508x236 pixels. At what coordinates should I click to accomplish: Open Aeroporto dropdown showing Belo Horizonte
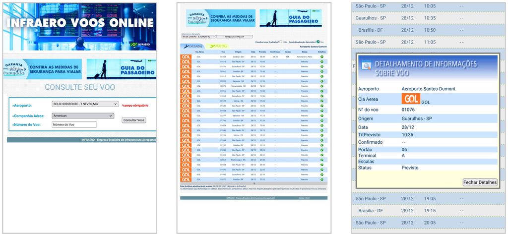(x=85, y=104)
